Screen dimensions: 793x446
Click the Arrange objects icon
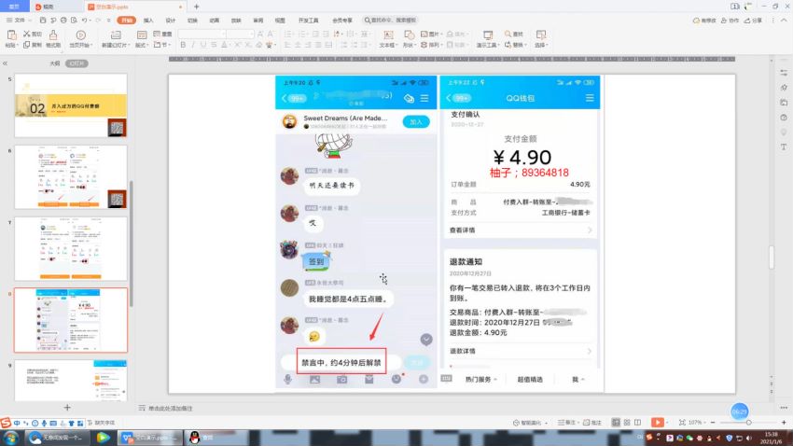click(x=424, y=45)
